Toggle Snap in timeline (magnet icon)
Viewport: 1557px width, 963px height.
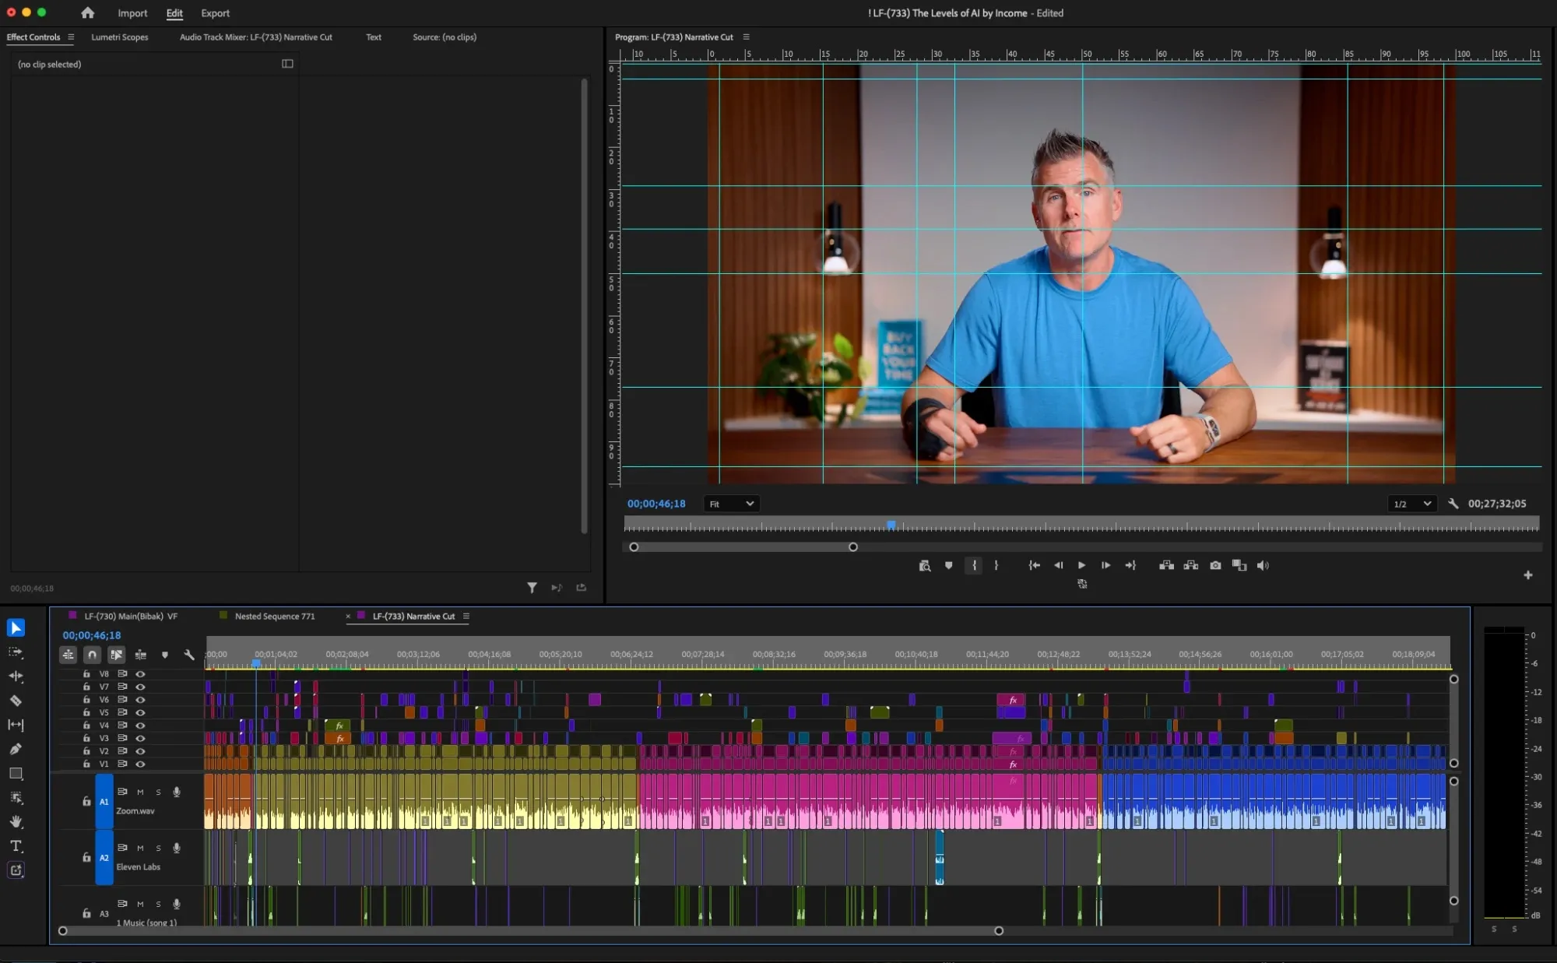click(x=92, y=655)
